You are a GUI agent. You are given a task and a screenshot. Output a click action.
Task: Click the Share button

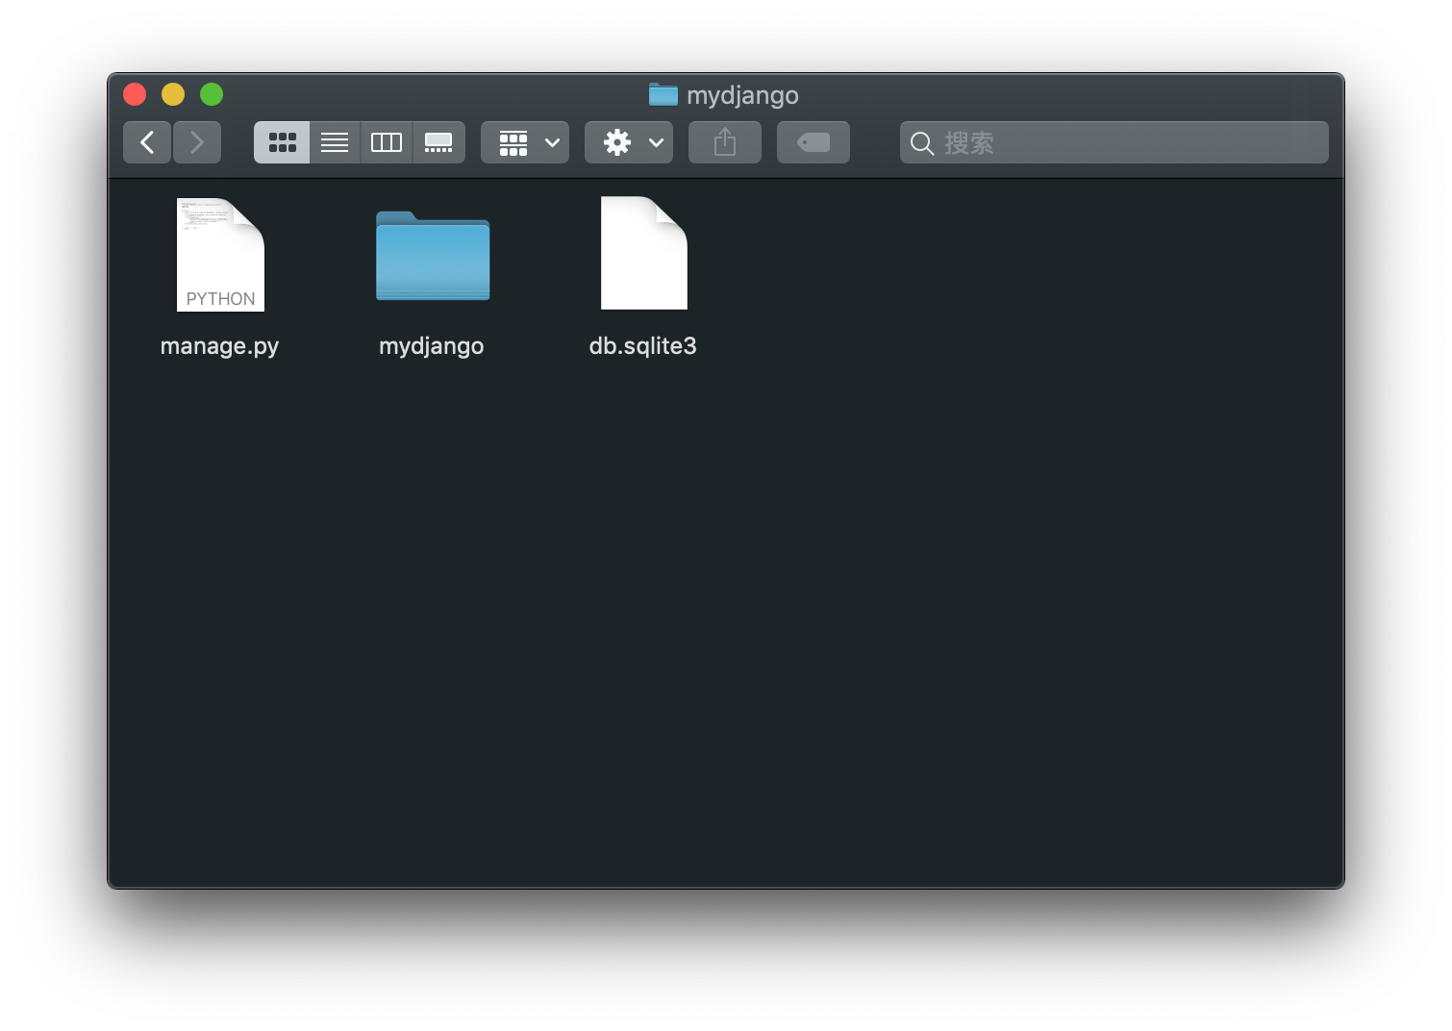[x=725, y=142]
